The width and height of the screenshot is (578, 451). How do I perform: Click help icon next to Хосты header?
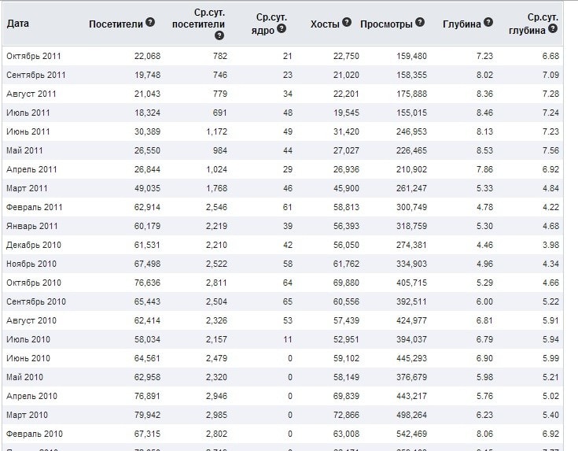click(347, 24)
